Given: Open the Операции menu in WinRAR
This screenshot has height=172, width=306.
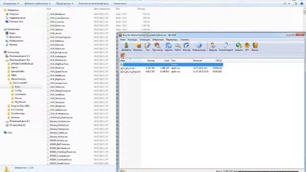Looking at the screenshot, I should [144, 40].
